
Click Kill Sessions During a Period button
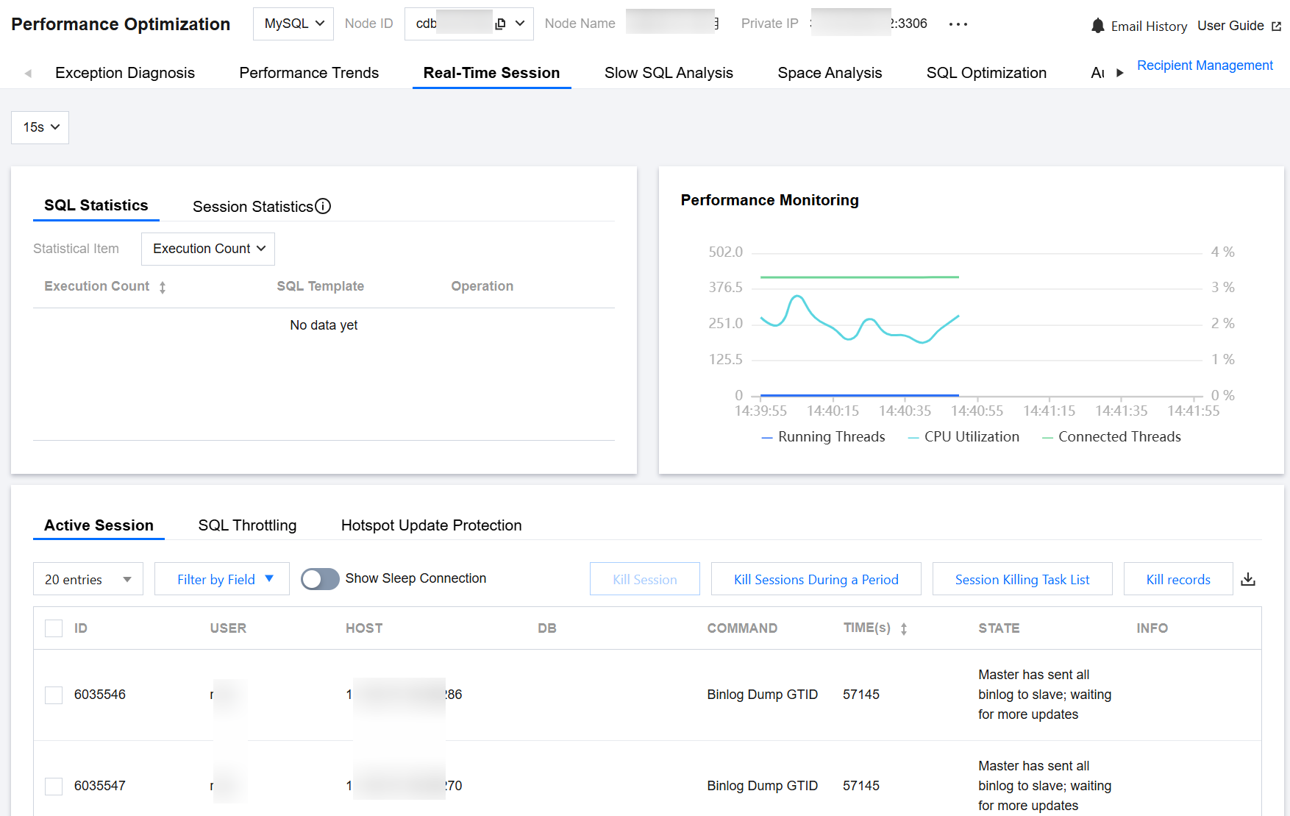[x=816, y=580]
